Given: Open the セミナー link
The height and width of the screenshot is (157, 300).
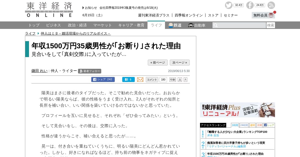Looking at the screenshot, I should [x=231, y=15].
